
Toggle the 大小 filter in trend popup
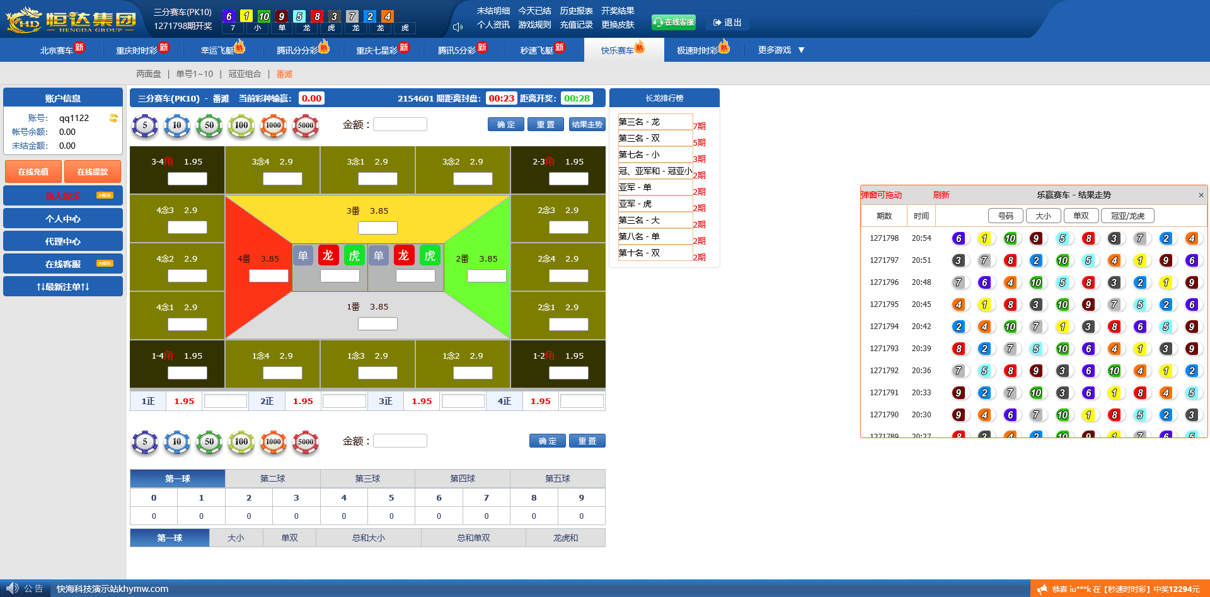(1043, 216)
